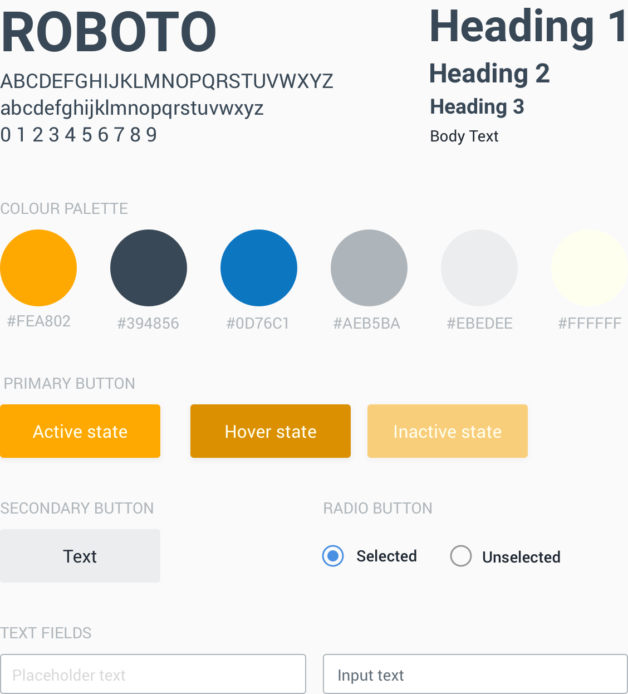Click the Hover state button
This screenshot has height=694, width=628.
(271, 431)
